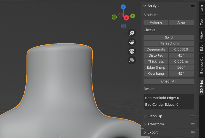
Task: Open the Edit sidebar tab
Action: (202, 48)
